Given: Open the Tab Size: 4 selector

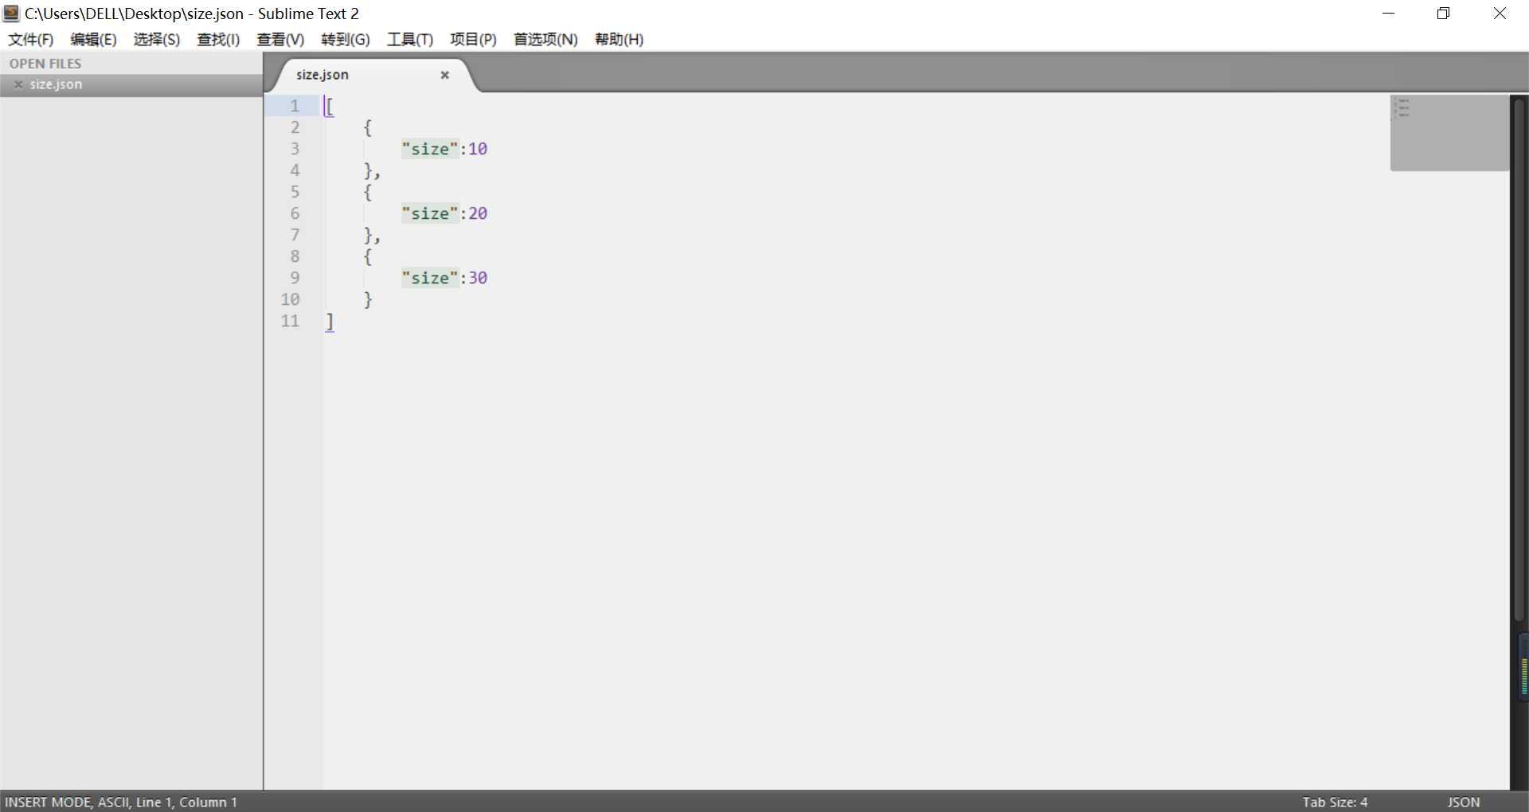Looking at the screenshot, I should [1335, 802].
